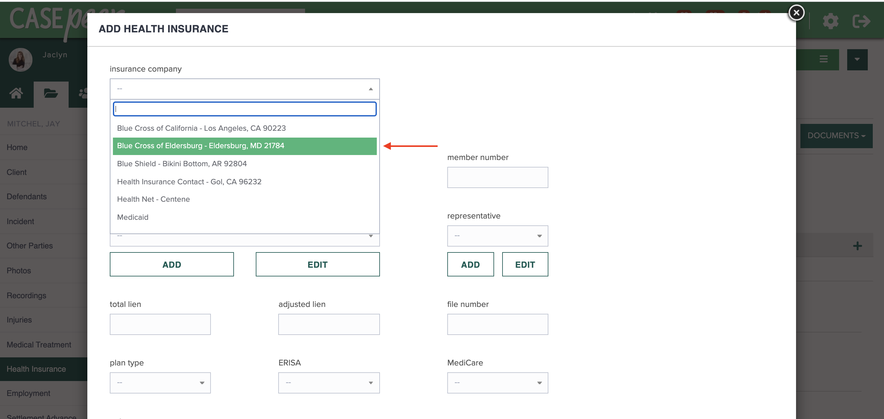
Task: Open the DOCUMENTS dropdown
Action: pyautogui.click(x=836, y=136)
